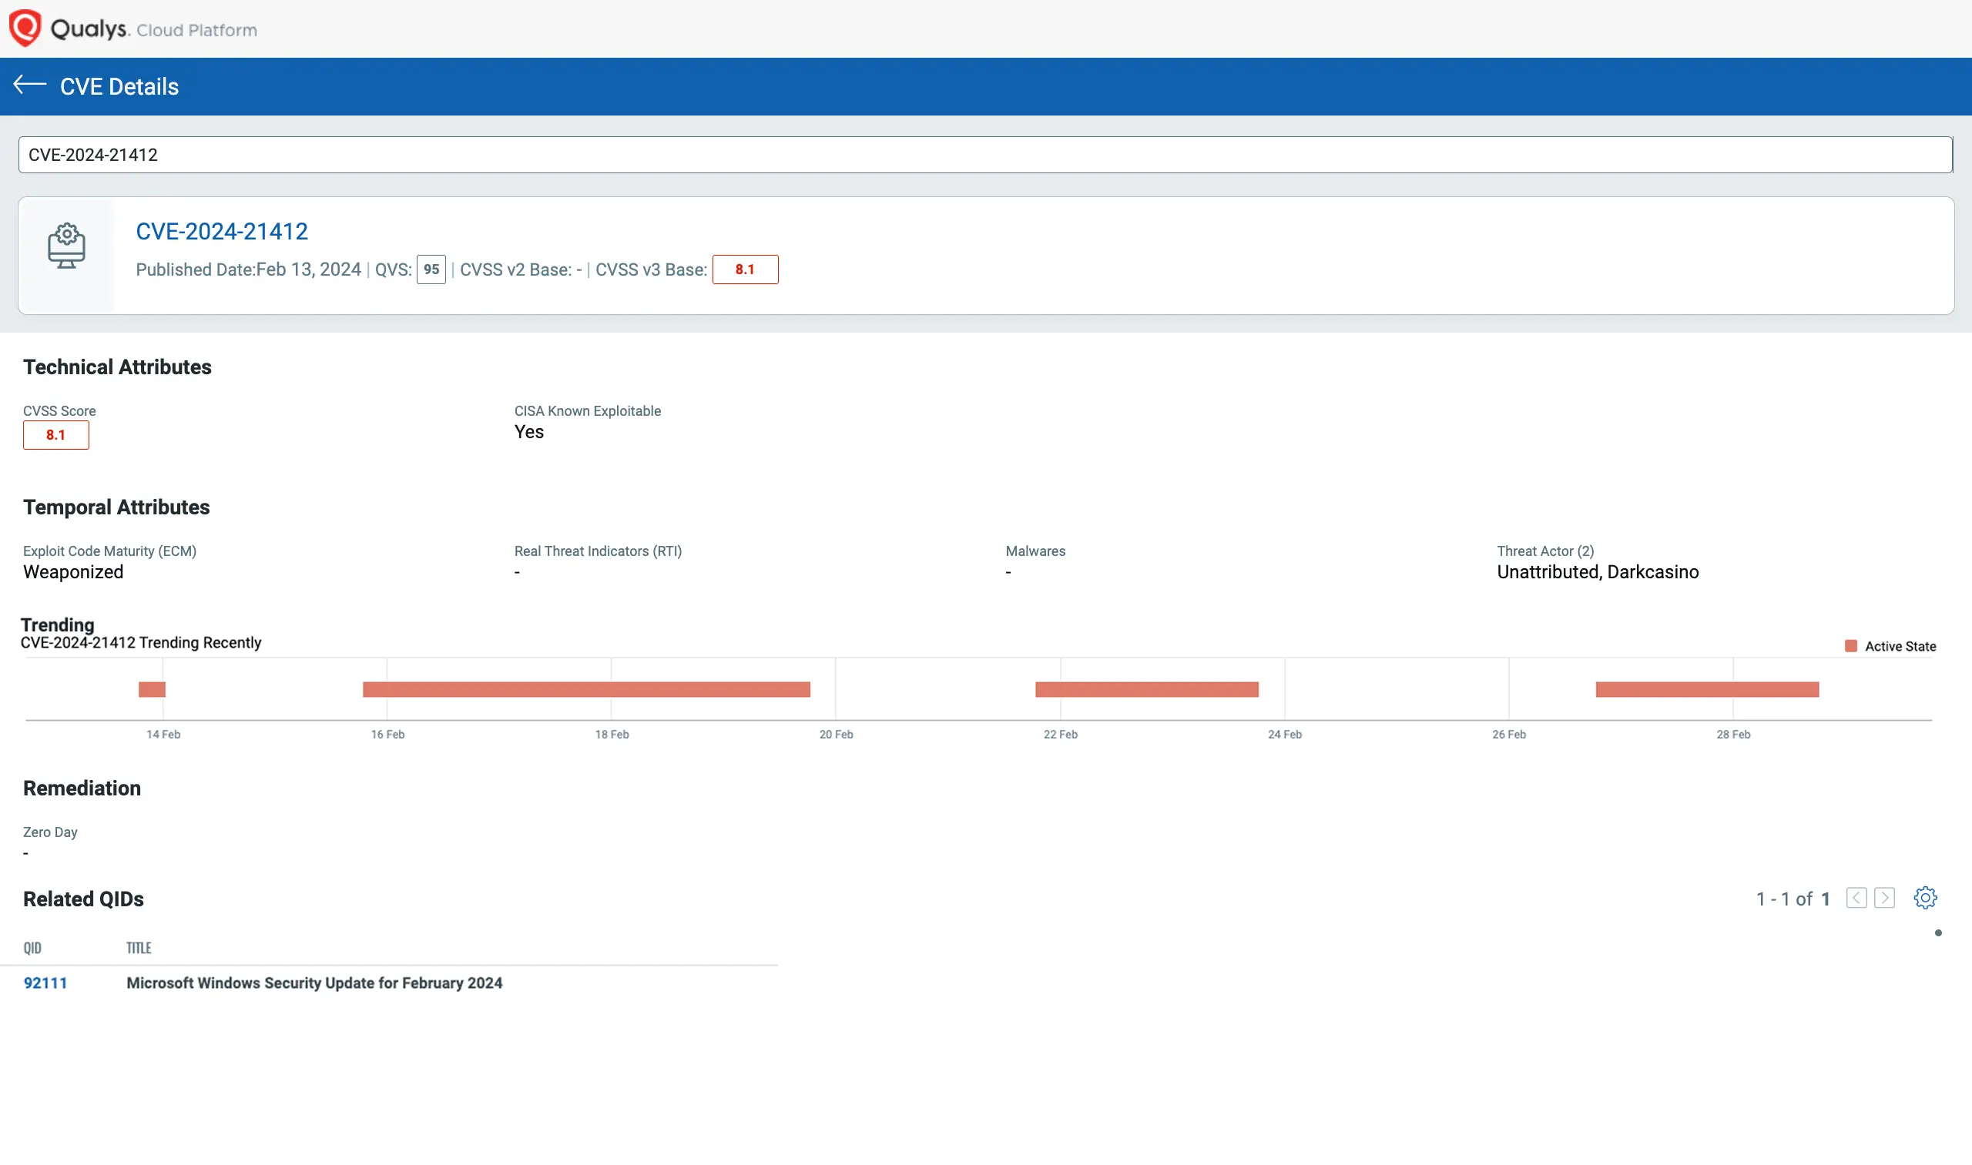
Task: Click the 'CVE Details' page title
Action: [119, 86]
